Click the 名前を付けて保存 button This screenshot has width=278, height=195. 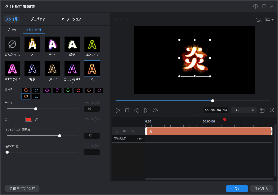tap(22, 189)
